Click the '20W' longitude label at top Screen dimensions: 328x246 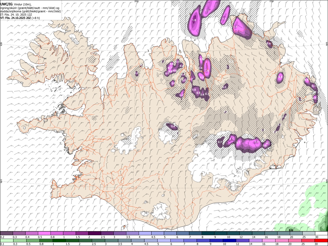point(136,1)
